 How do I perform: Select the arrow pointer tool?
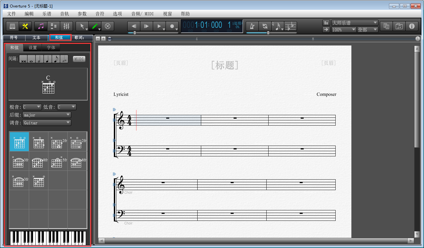82,26
